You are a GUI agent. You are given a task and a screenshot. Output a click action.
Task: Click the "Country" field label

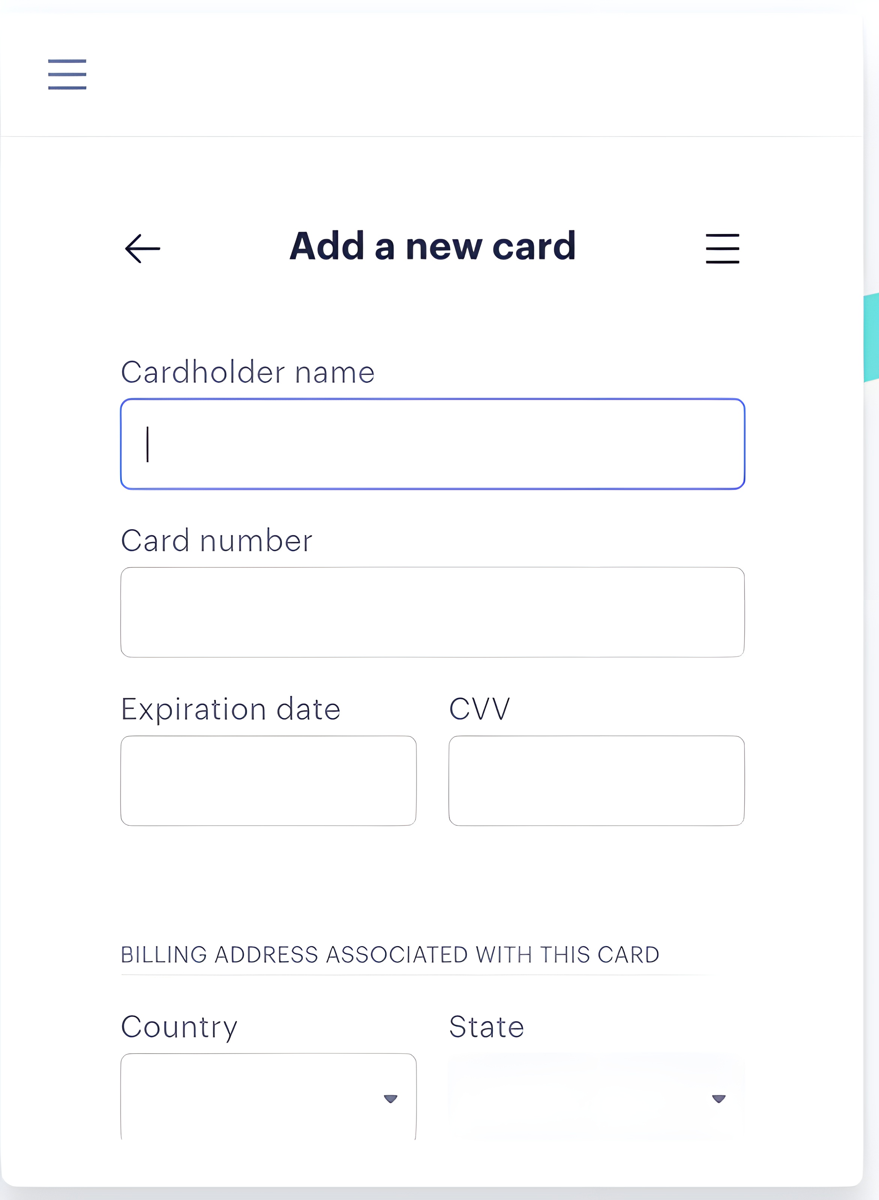(179, 1026)
